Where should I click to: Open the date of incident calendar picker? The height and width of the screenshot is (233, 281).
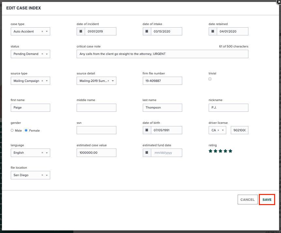point(81,31)
